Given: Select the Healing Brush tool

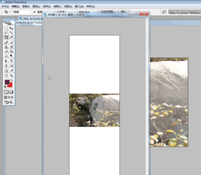Looking at the screenshot, I should [x=6, y=42].
